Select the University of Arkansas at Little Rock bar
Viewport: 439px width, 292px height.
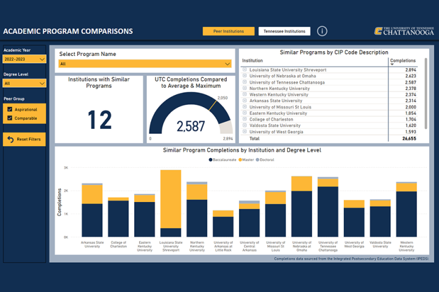click(x=223, y=223)
